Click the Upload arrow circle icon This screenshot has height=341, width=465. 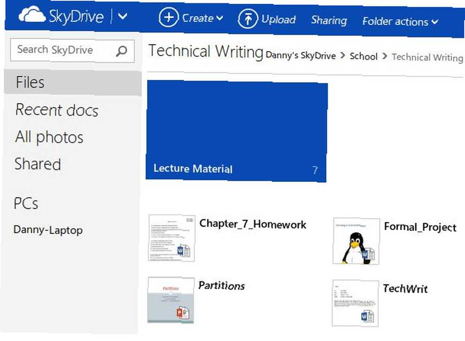(x=248, y=19)
